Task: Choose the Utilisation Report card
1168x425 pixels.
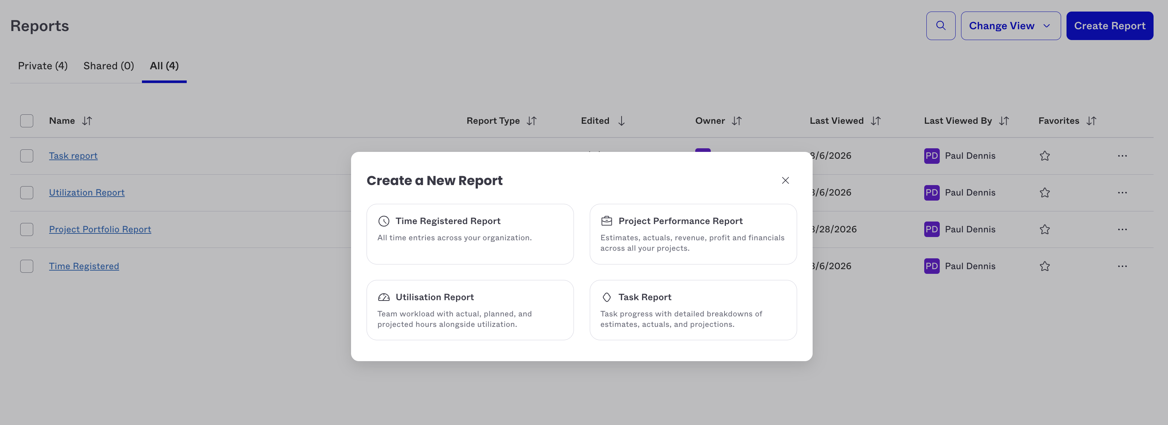Action: (470, 310)
